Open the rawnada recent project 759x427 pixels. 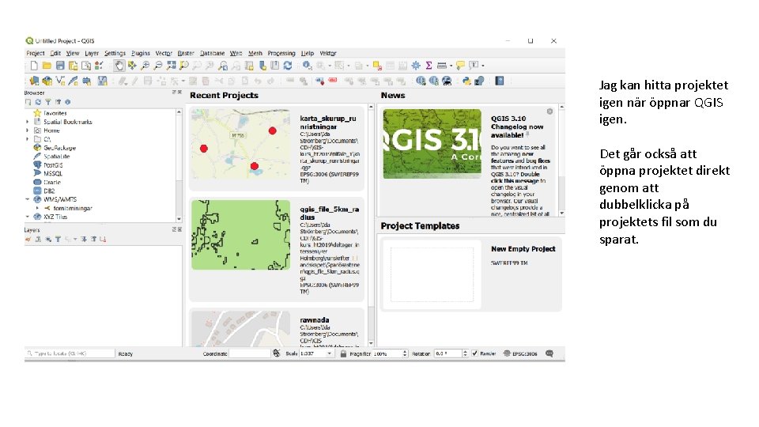(x=277, y=327)
